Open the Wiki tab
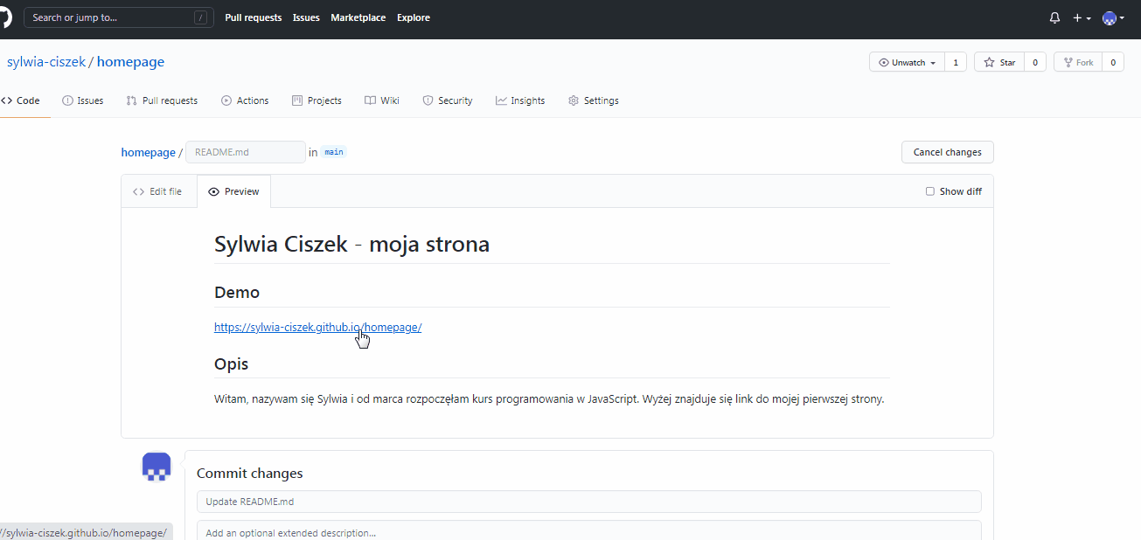Screen dimensions: 1141x540 [382, 100]
